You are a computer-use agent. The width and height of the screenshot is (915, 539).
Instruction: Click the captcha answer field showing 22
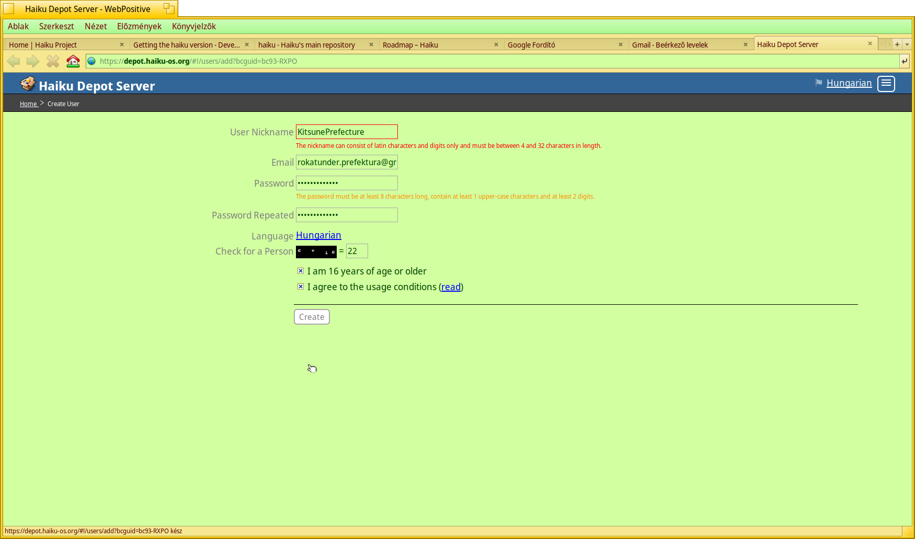click(357, 251)
